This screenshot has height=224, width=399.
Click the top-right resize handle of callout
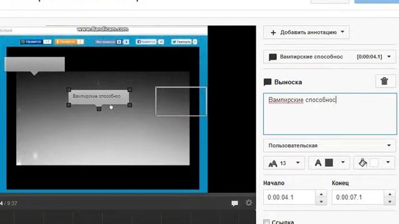[130, 90]
